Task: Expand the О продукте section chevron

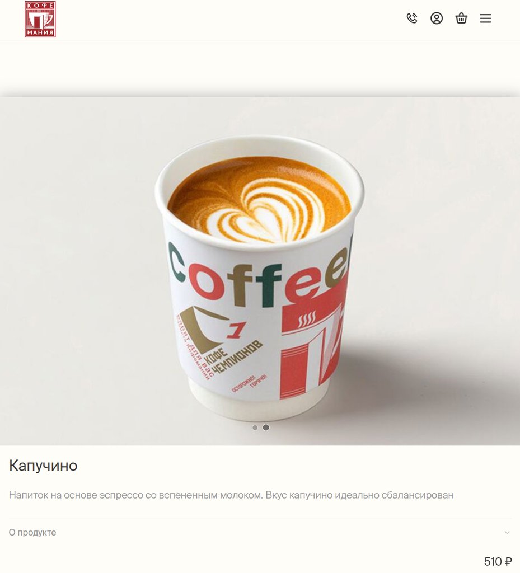Action: (x=507, y=533)
